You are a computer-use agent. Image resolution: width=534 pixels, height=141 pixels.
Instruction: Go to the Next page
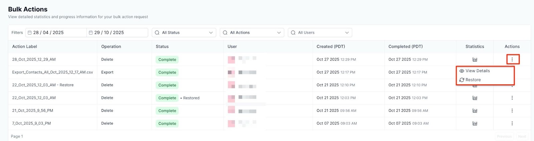click(522, 136)
